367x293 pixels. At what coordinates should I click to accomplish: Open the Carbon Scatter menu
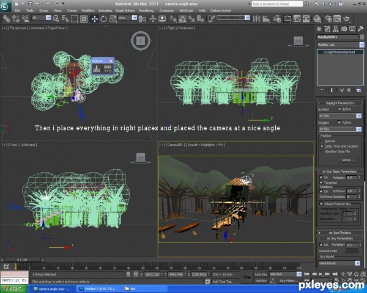coord(221,10)
